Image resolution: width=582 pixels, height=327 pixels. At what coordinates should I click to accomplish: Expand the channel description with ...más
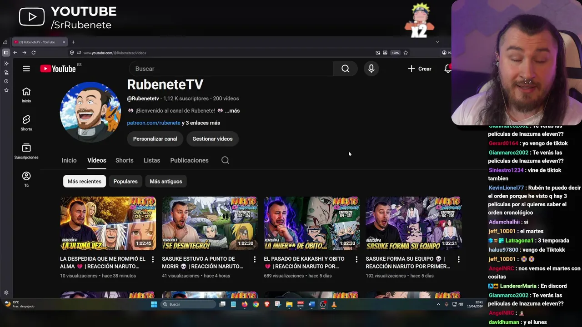point(232,111)
